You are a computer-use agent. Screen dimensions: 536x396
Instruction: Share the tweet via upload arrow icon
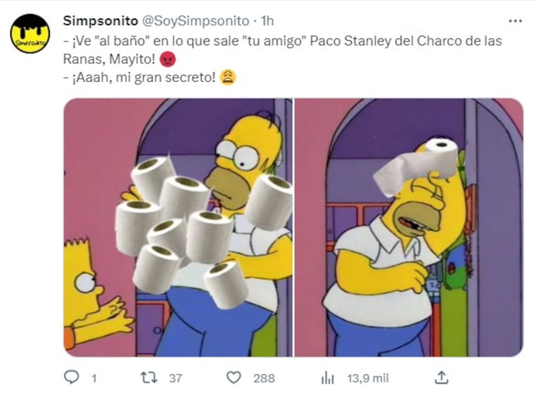(441, 377)
